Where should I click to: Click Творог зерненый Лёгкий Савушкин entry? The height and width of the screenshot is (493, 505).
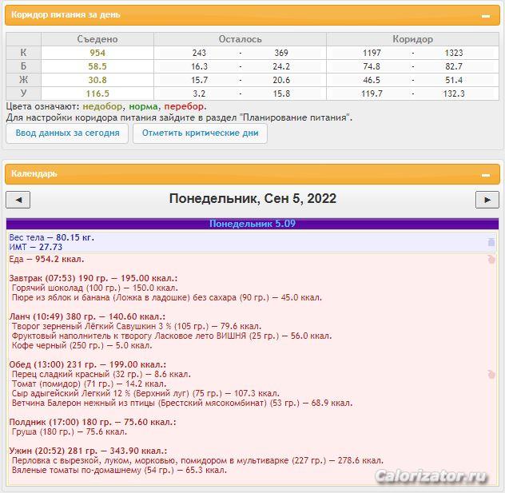[137, 326]
